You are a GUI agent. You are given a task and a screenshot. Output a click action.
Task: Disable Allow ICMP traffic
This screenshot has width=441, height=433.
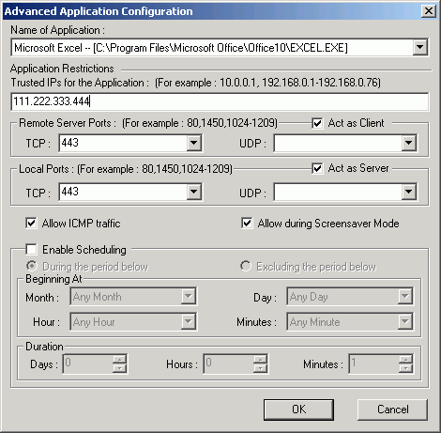[31, 224]
